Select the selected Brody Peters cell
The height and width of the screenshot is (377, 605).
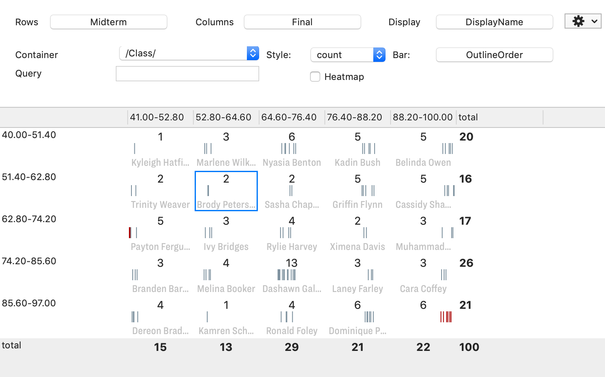click(226, 191)
